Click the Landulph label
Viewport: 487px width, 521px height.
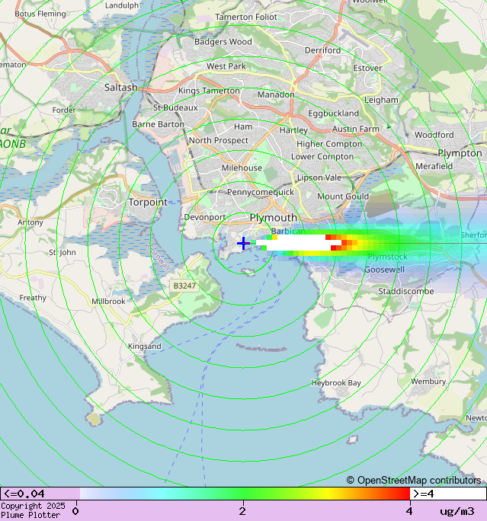click(x=122, y=5)
